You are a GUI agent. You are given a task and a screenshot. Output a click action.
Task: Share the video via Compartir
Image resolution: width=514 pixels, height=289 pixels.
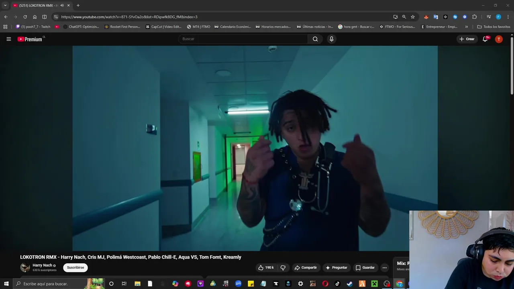(x=306, y=268)
